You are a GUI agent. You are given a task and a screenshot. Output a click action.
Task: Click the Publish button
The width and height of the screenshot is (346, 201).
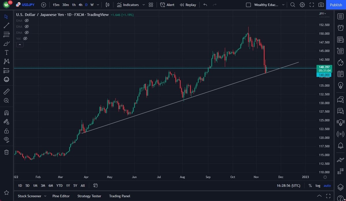coord(336,5)
